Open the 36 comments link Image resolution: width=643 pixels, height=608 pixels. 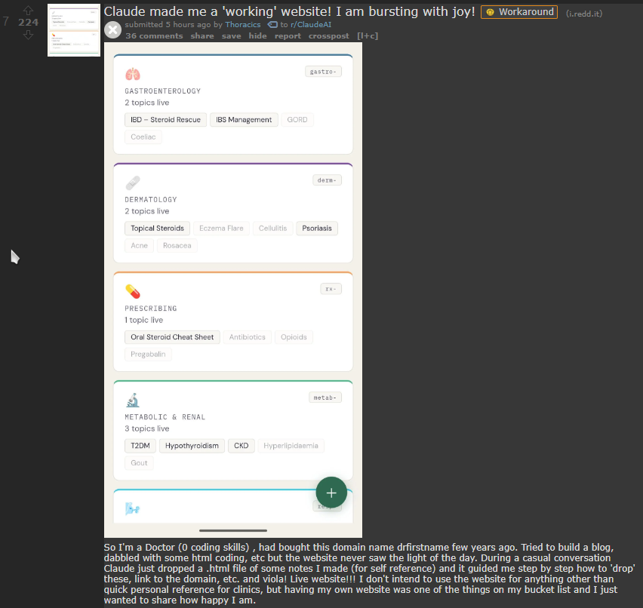(x=154, y=35)
